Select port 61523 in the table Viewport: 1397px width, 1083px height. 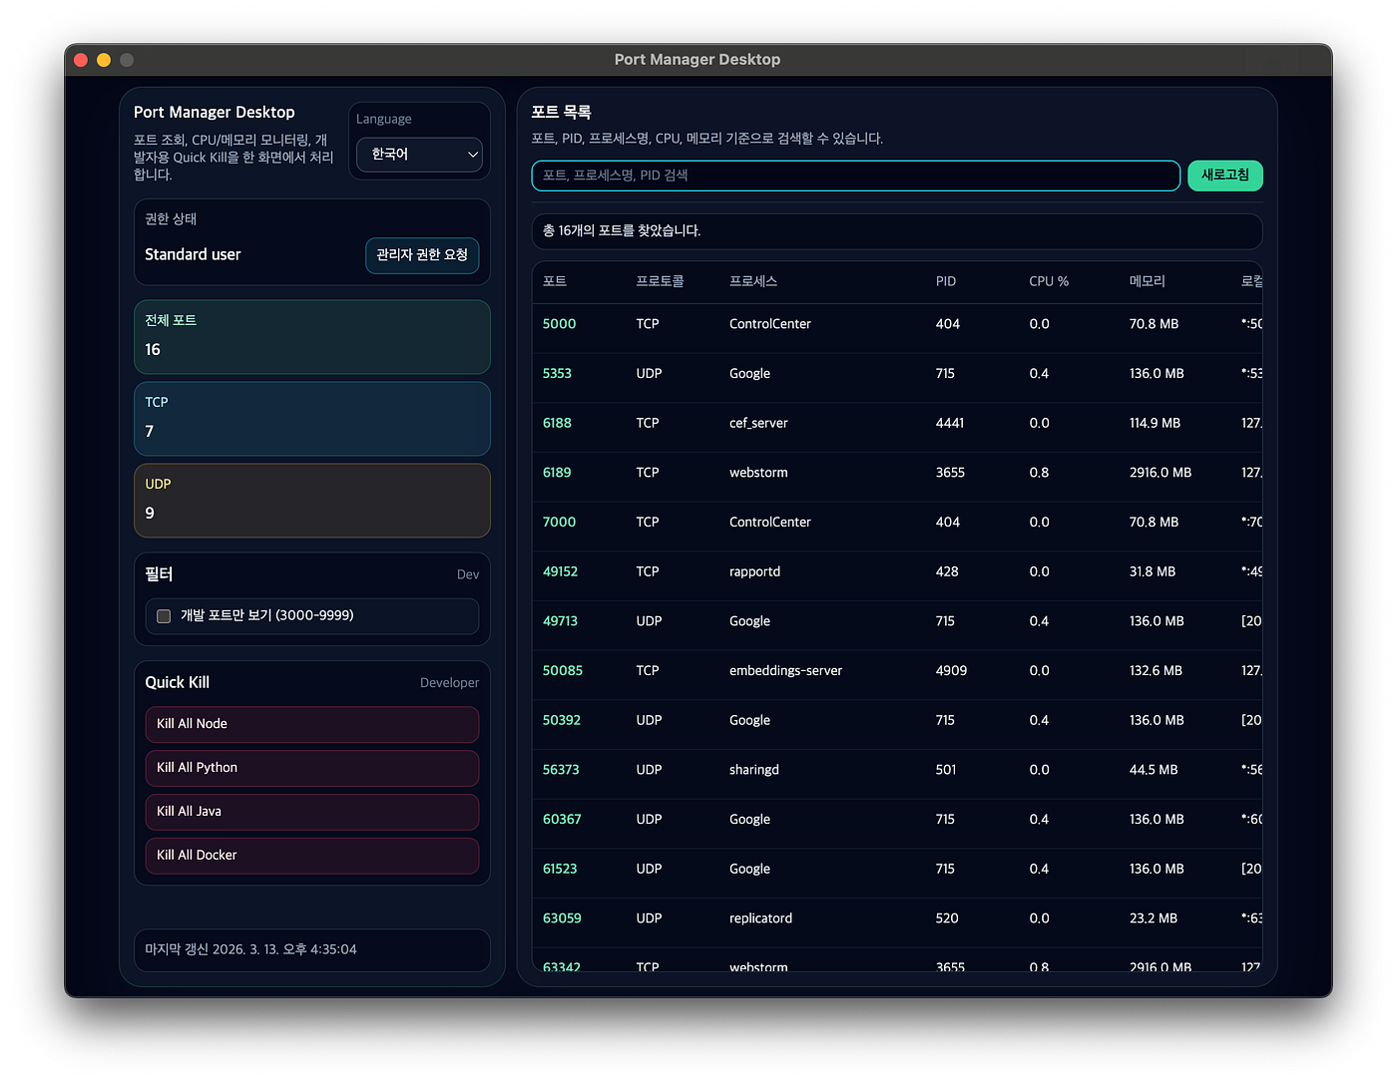(x=560, y=869)
